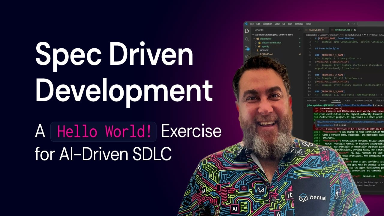Click the 'Hello World!' code badge
This screenshot has width=384, height=216.
pos(103,132)
